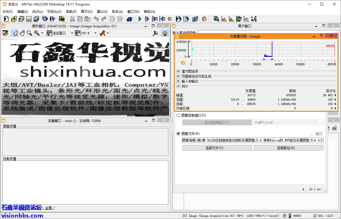Select the magnifying glass zoom tool
The height and width of the screenshot is (219, 341).
pyautogui.click(x=29, y=33)
